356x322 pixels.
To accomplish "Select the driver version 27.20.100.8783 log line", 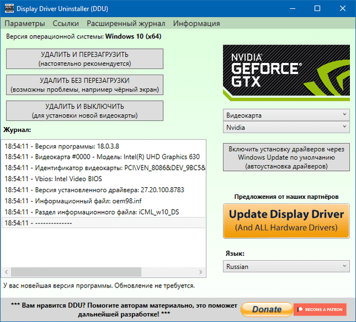I will tap(102, 190).
